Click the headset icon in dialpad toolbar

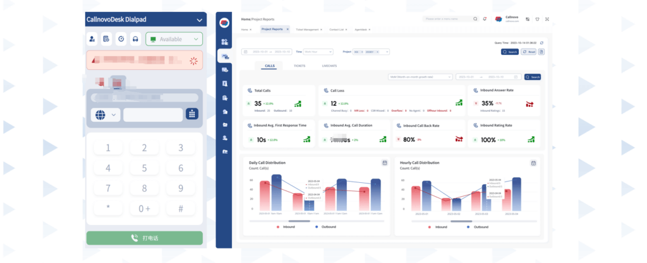(x=135, y=39)
